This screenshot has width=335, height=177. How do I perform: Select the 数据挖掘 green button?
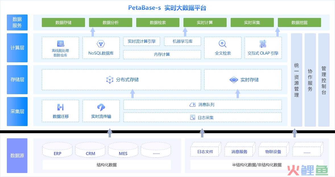point(299,22)
